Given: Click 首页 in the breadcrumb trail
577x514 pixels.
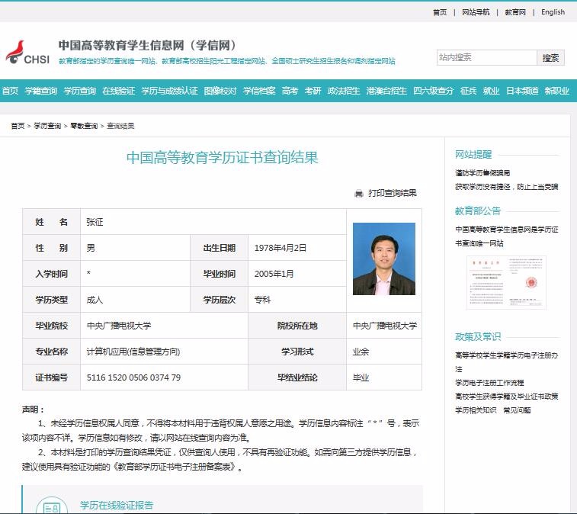Looking at the screenshot, I should click(18, 126).
